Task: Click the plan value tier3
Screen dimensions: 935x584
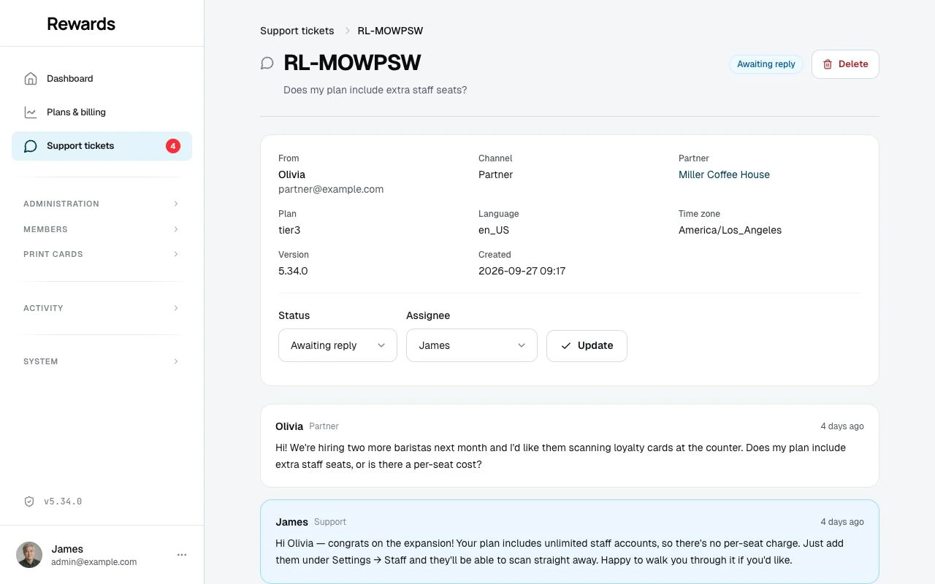Action: click(x=289, y=230)
